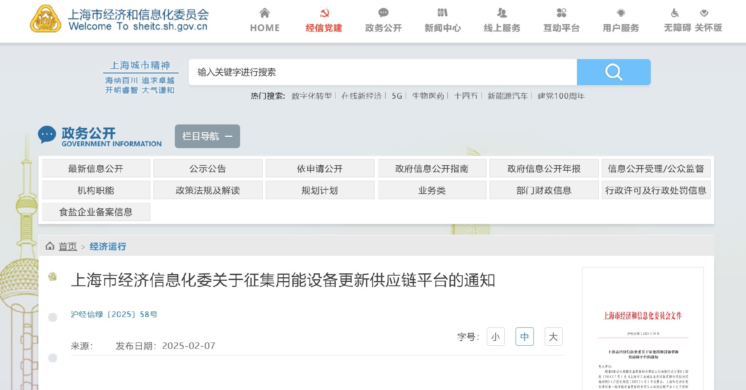
Task: Go to 政府信息公开年报
Action: pos(544,168)
